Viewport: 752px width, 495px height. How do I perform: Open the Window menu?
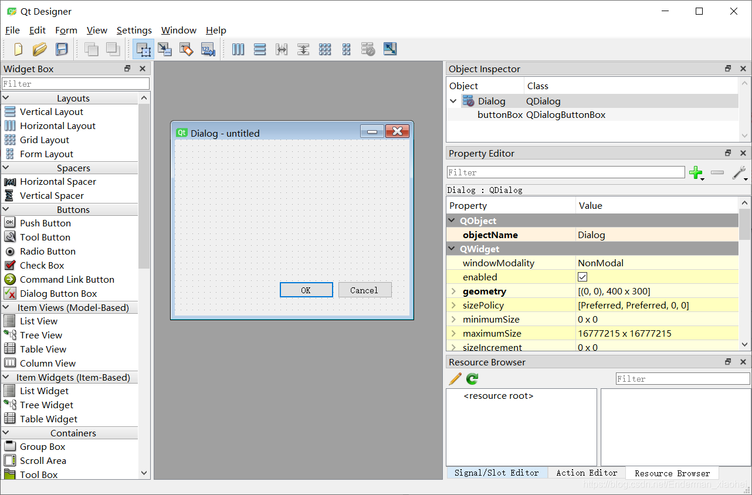coord(179,30)
